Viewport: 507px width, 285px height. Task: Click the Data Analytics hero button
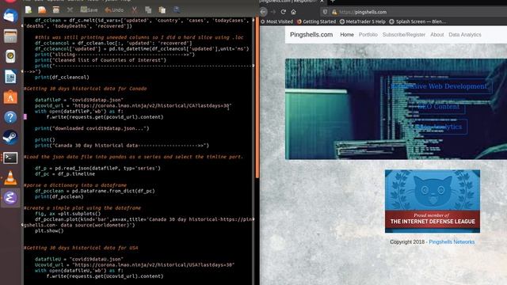coord(438,127)
